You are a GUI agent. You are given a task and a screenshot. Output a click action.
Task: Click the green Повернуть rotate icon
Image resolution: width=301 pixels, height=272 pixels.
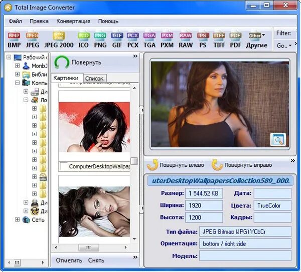coord(62,62)
